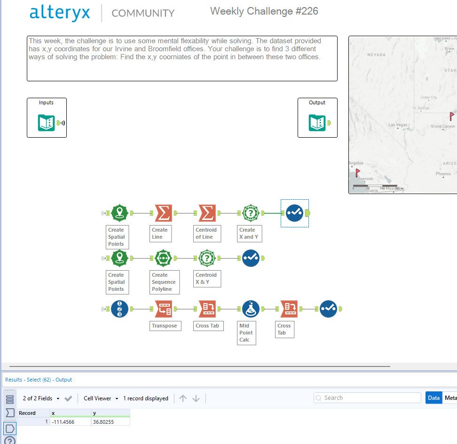Select the first Create Spatial Points tool
The image size is (457, 444).
pos(119,213)
